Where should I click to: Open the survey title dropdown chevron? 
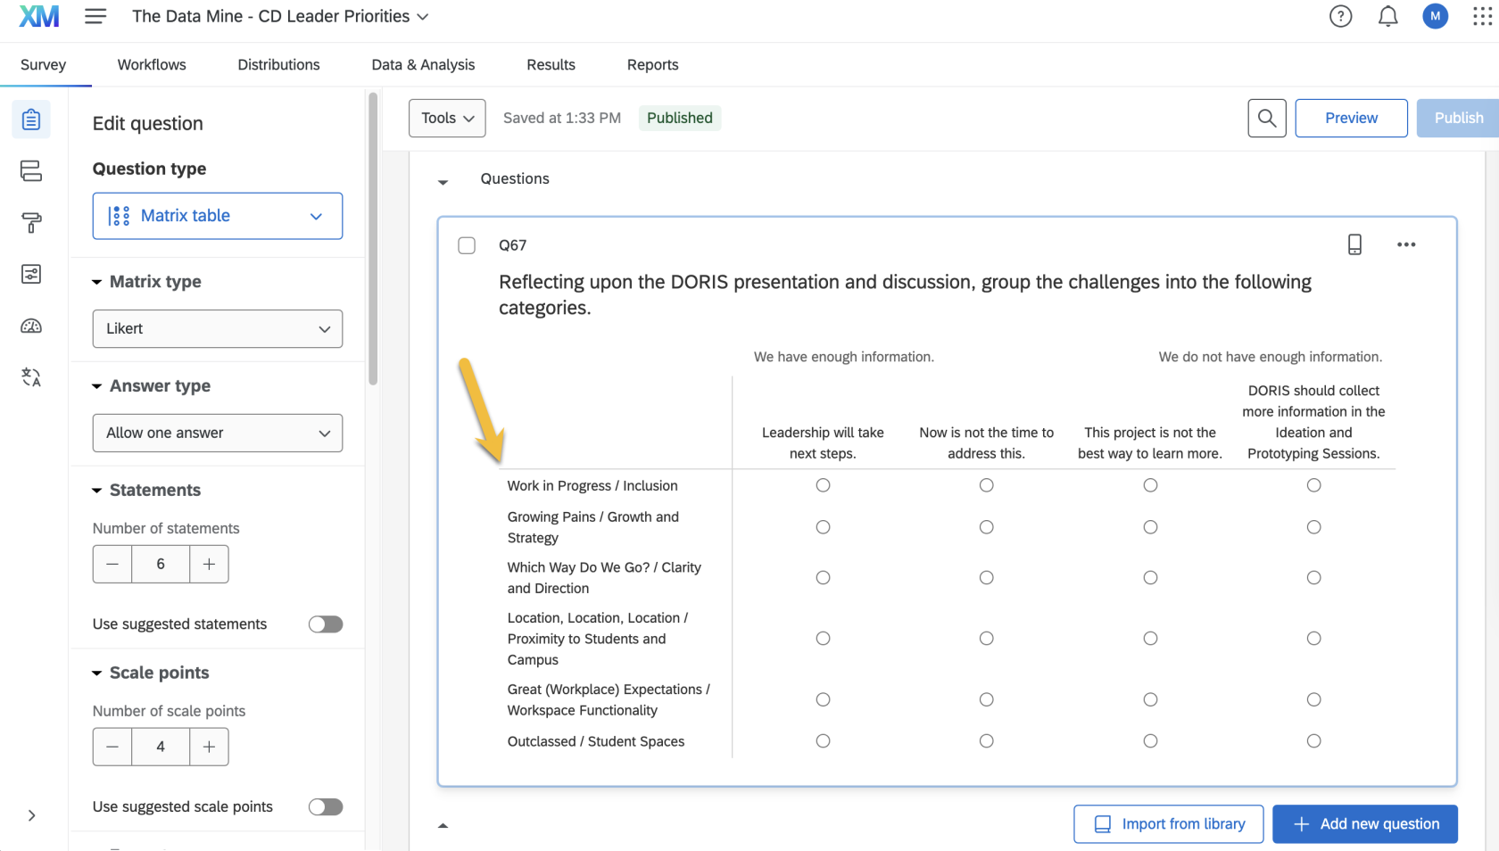coord(423,17)
